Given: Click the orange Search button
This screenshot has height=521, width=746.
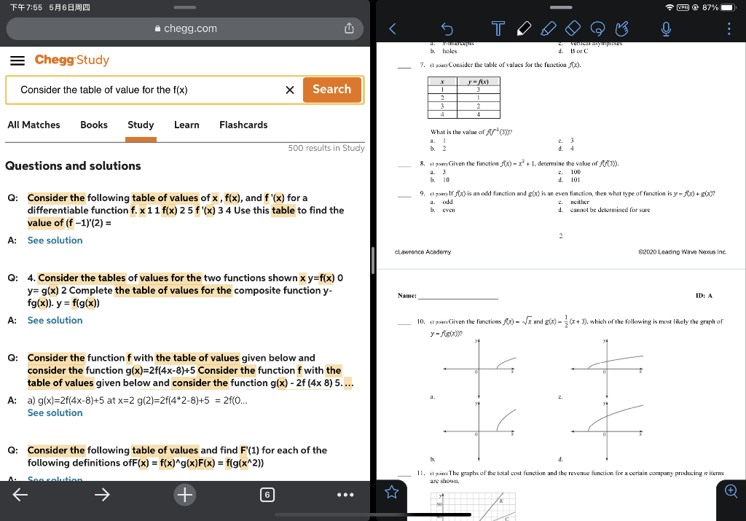Looking at the screenshot, I should pyautogui.click(x=331, y=90).
